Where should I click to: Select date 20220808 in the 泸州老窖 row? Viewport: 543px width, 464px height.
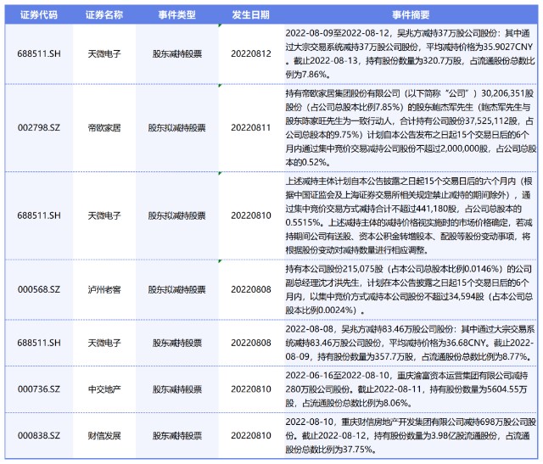point(251,289)
